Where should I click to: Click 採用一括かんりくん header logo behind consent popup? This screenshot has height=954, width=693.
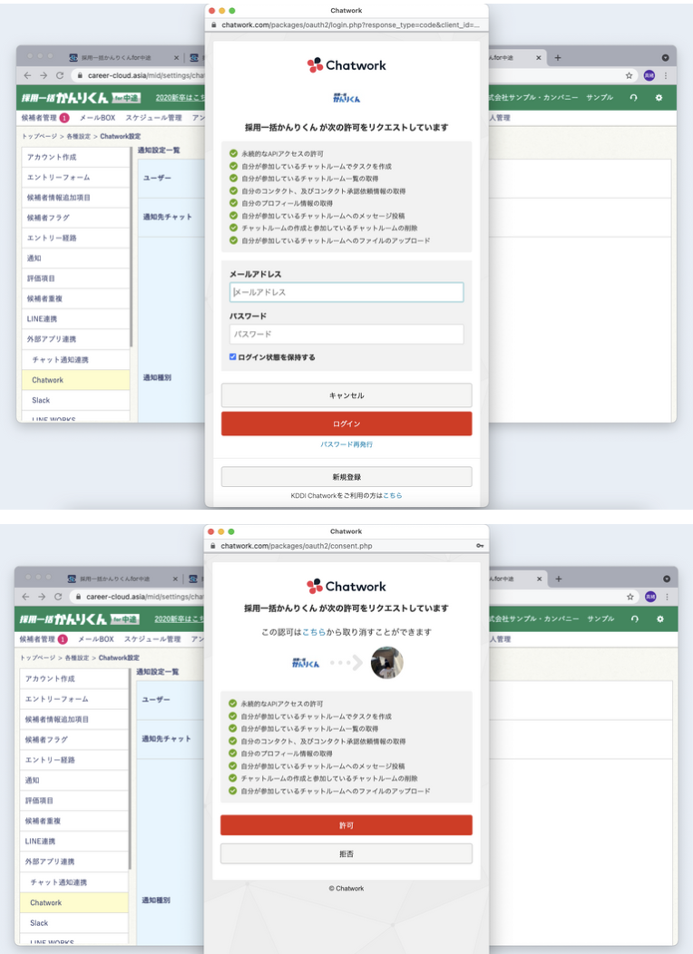(x=79, y=618)
